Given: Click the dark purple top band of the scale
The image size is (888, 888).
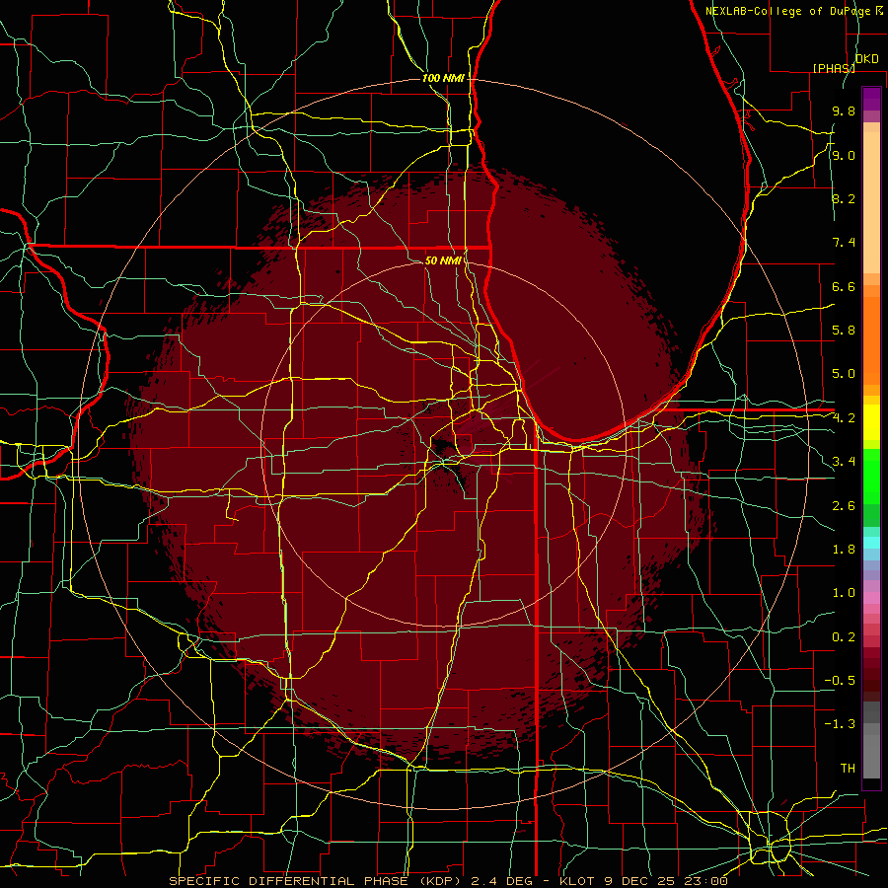Looking at the screenshot, I should (871, 99).
